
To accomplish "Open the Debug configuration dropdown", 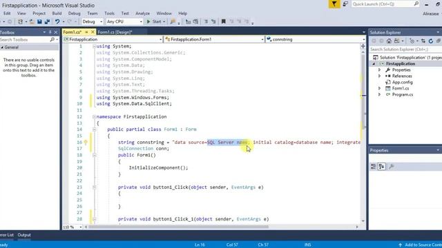I will point(102,21).
